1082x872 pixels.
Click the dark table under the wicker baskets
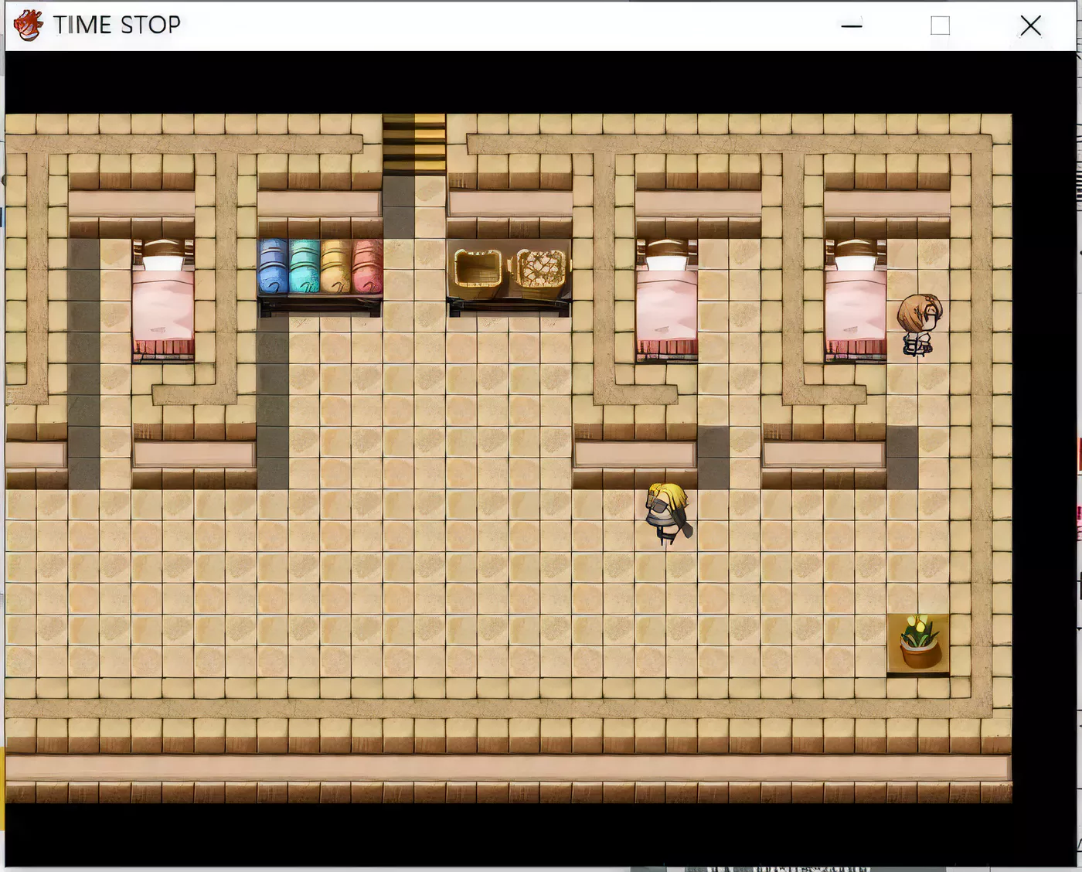[509, 307]
